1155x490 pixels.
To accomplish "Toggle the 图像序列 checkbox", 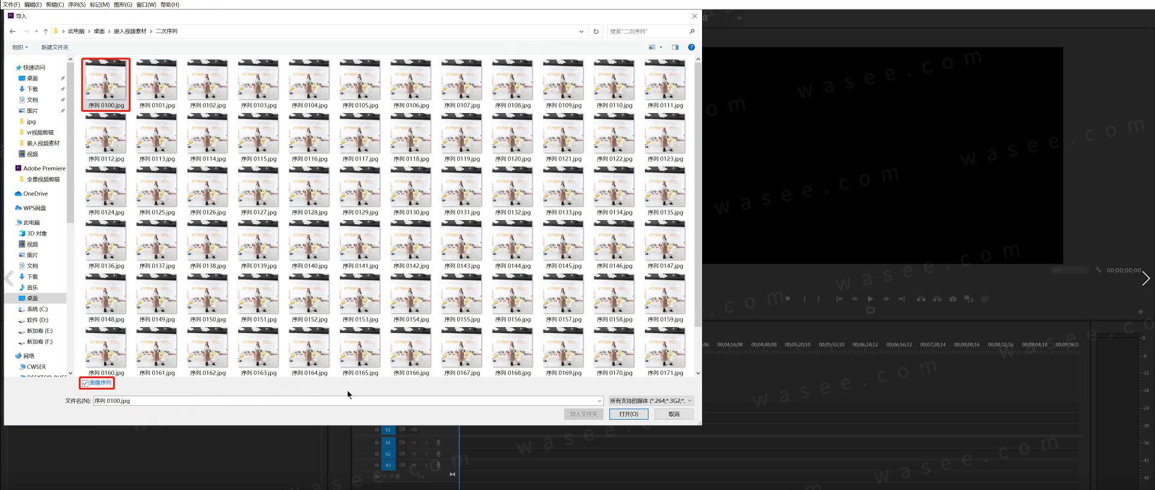I will [x=85, y=383].
